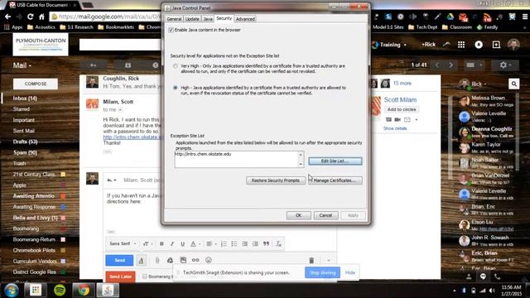
Task: Open the Mail dropdown in Gmail
Action: 22,65
